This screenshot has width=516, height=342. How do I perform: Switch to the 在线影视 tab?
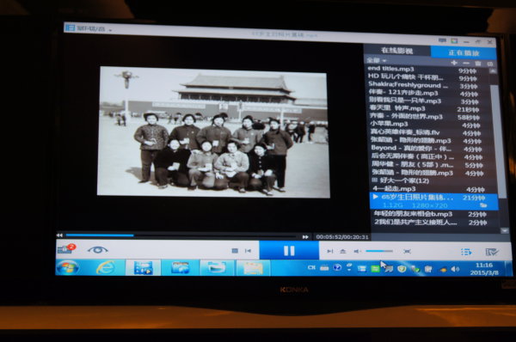point(396,51)
